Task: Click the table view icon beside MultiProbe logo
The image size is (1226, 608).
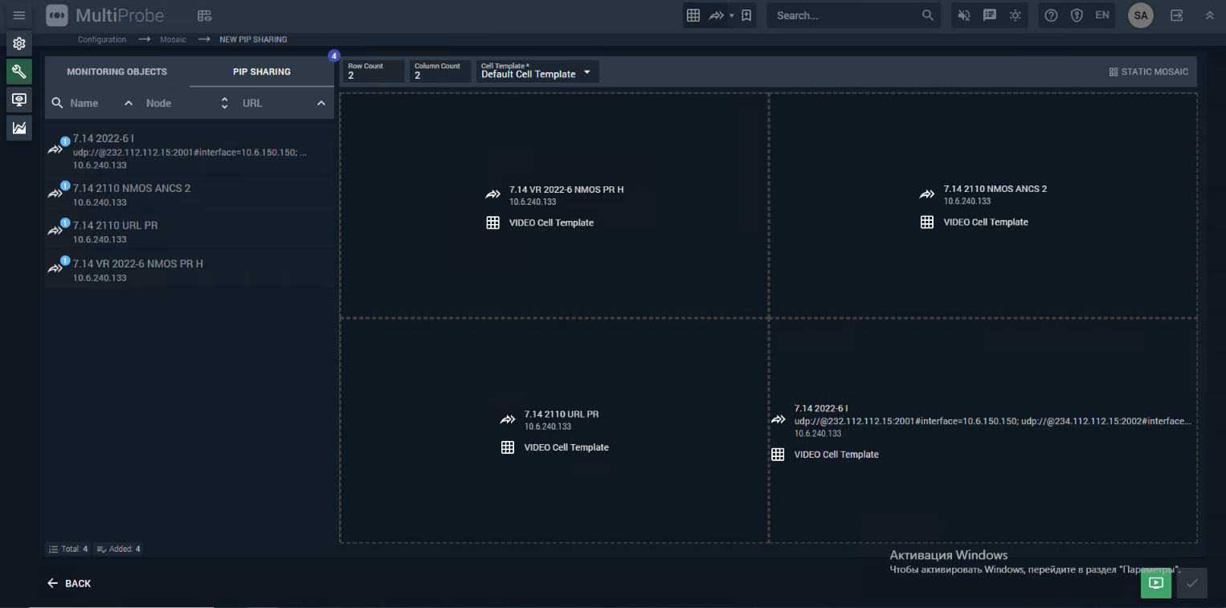Action: tap(204, 15)
